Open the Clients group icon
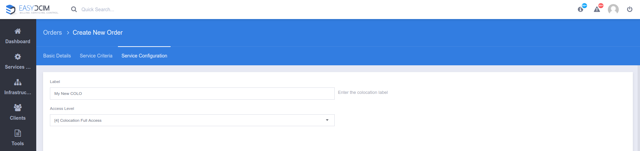 tap(18, 107)
